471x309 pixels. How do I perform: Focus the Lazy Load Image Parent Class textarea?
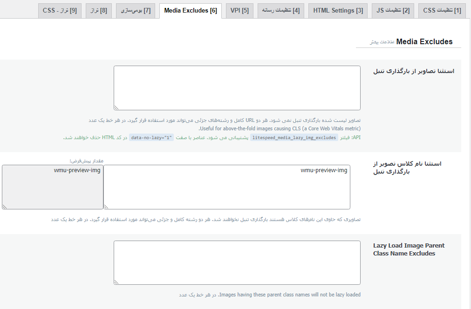tap(237, 262)
